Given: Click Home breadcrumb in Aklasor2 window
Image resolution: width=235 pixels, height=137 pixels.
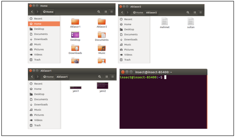Looking at the screenshot, I should point(138,12).
